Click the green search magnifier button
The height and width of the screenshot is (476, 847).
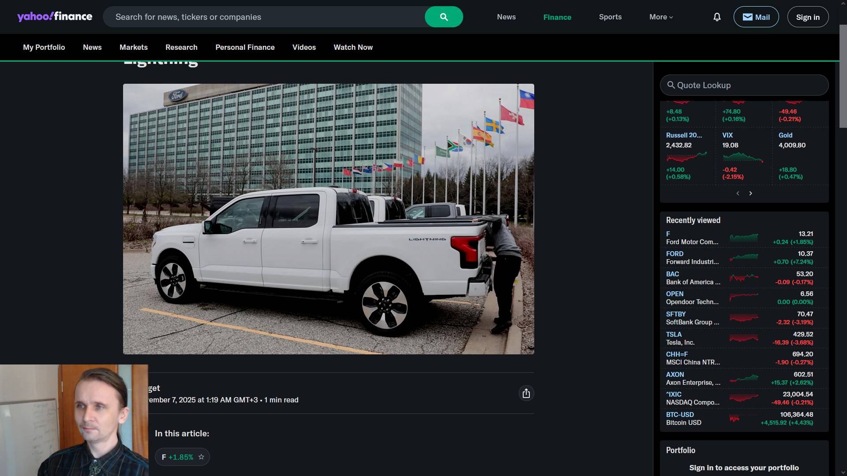pos(443,17)
